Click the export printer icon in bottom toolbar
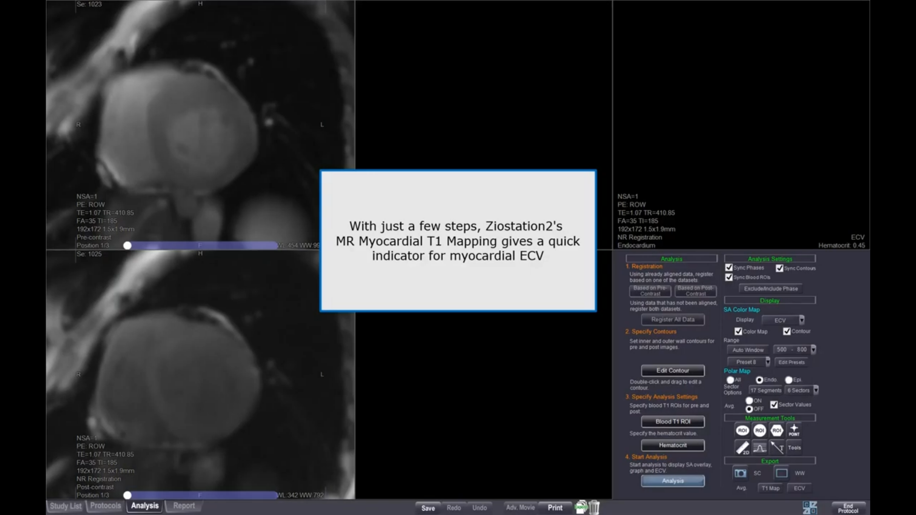Image resolution: width=916 pixels, height=515 pixels. [581, 507]
